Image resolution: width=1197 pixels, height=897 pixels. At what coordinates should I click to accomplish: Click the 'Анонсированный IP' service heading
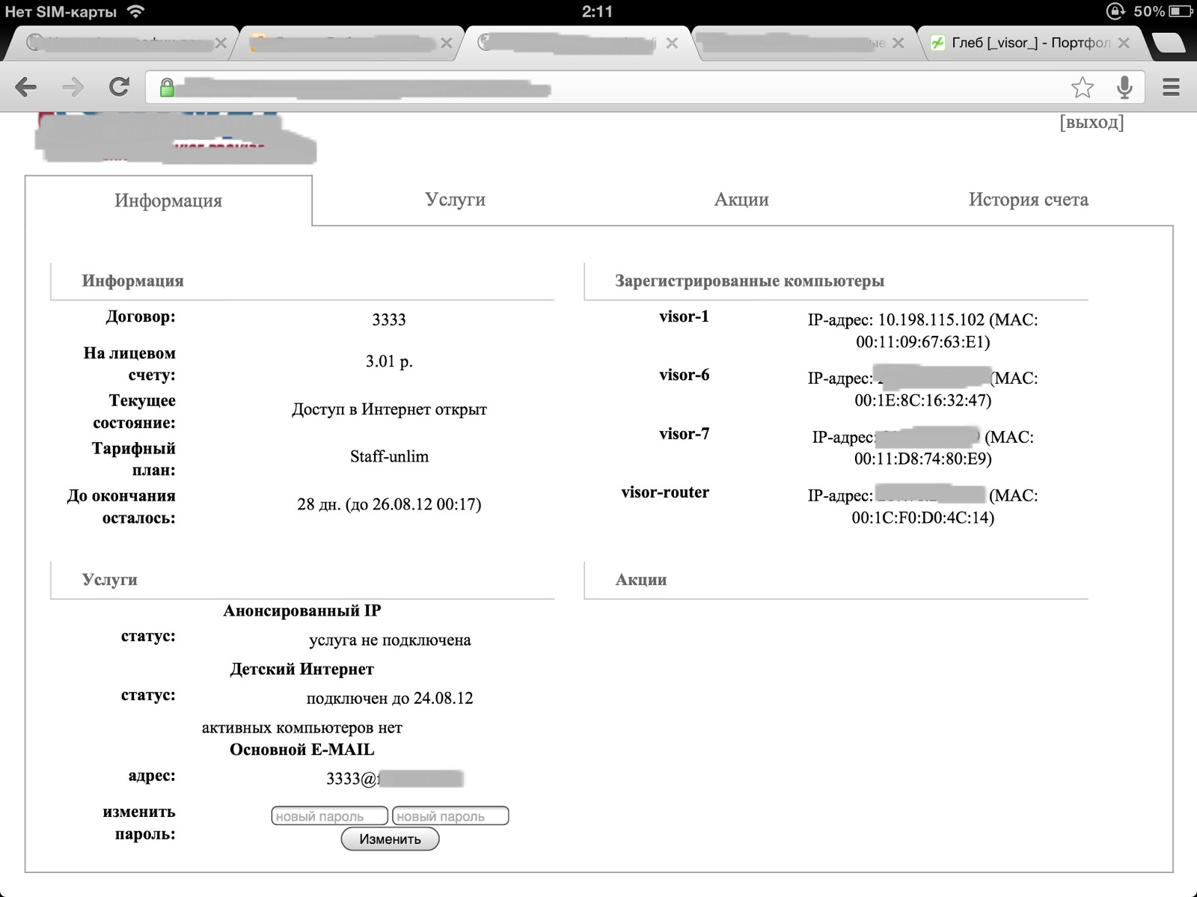302,610
